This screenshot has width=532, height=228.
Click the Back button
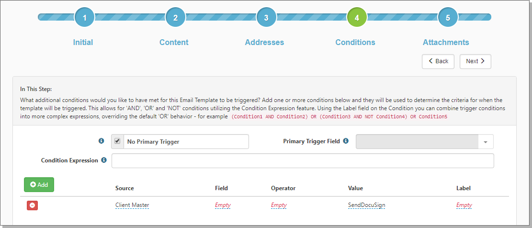(x=438, y=61)
